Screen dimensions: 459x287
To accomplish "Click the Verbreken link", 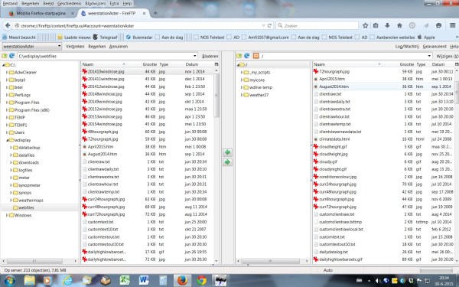I will [x=75, y=46].
